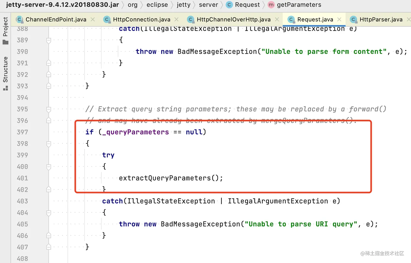
Task: Click the class icon on HttpConnection.java tab
Action: [107, 19]
